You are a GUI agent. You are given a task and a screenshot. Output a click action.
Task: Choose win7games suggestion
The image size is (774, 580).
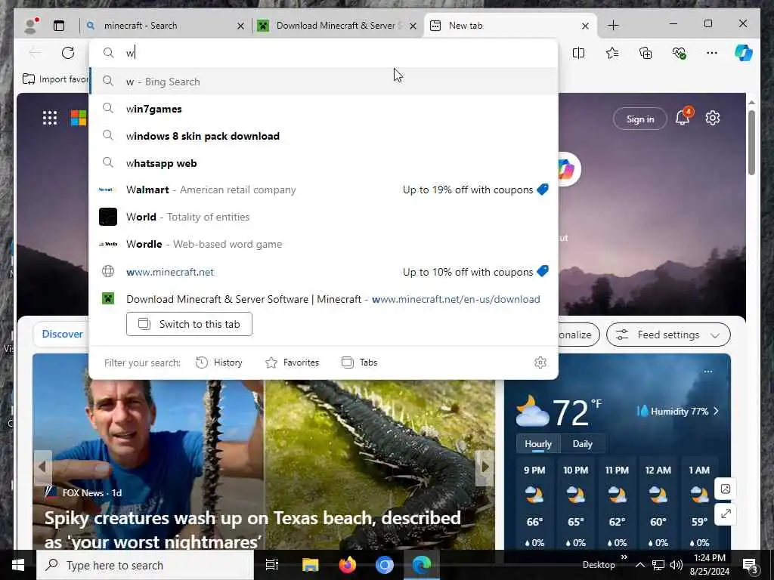tap(324, 109)
